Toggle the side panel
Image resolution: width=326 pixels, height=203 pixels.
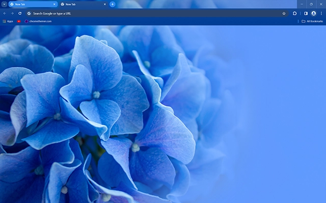pos(306,14)
